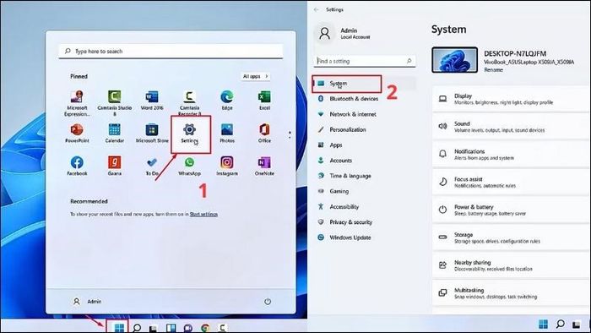The image size is (591, 333).
Task: Open Microsoft Store pinned app
Action: (152, 134)
